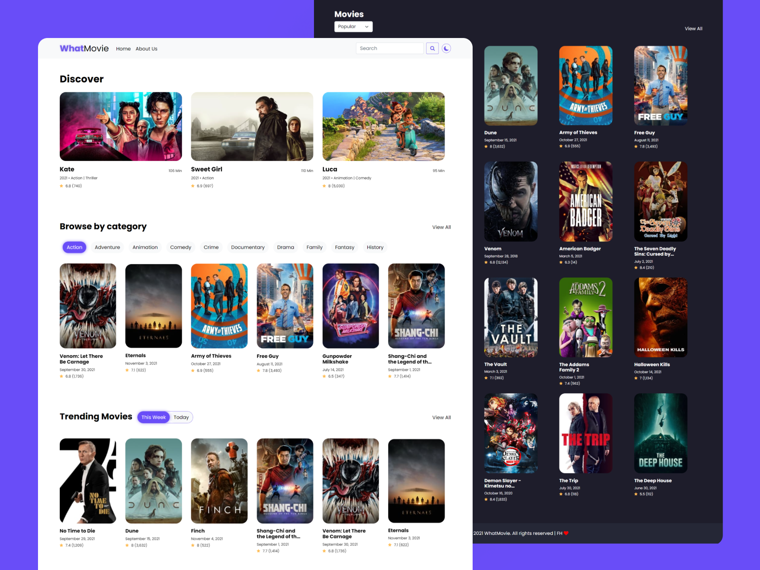Image resolution: width=760 pixels, height=570 pixels.
Task: Open the Sweet Girl movie banner
Action: [252, 126]
